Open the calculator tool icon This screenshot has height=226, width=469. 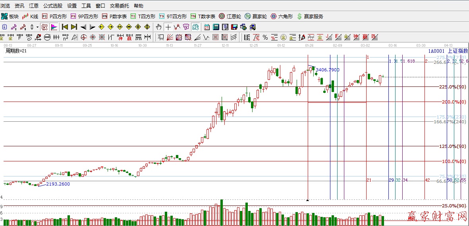coord(216,27)
